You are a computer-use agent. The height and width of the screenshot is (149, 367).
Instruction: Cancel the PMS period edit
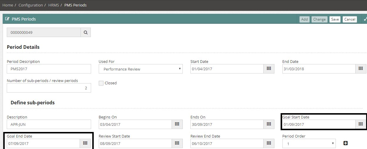point(350,19)
